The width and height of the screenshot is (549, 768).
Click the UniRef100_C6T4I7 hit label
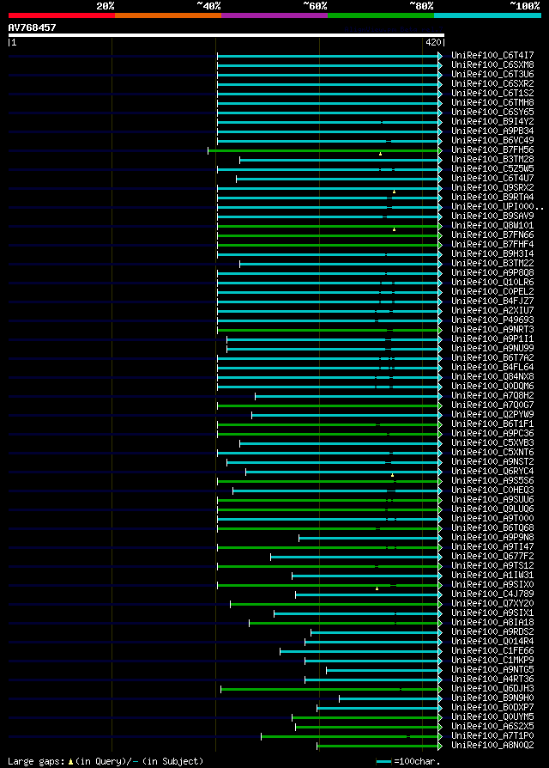[492, 55]
